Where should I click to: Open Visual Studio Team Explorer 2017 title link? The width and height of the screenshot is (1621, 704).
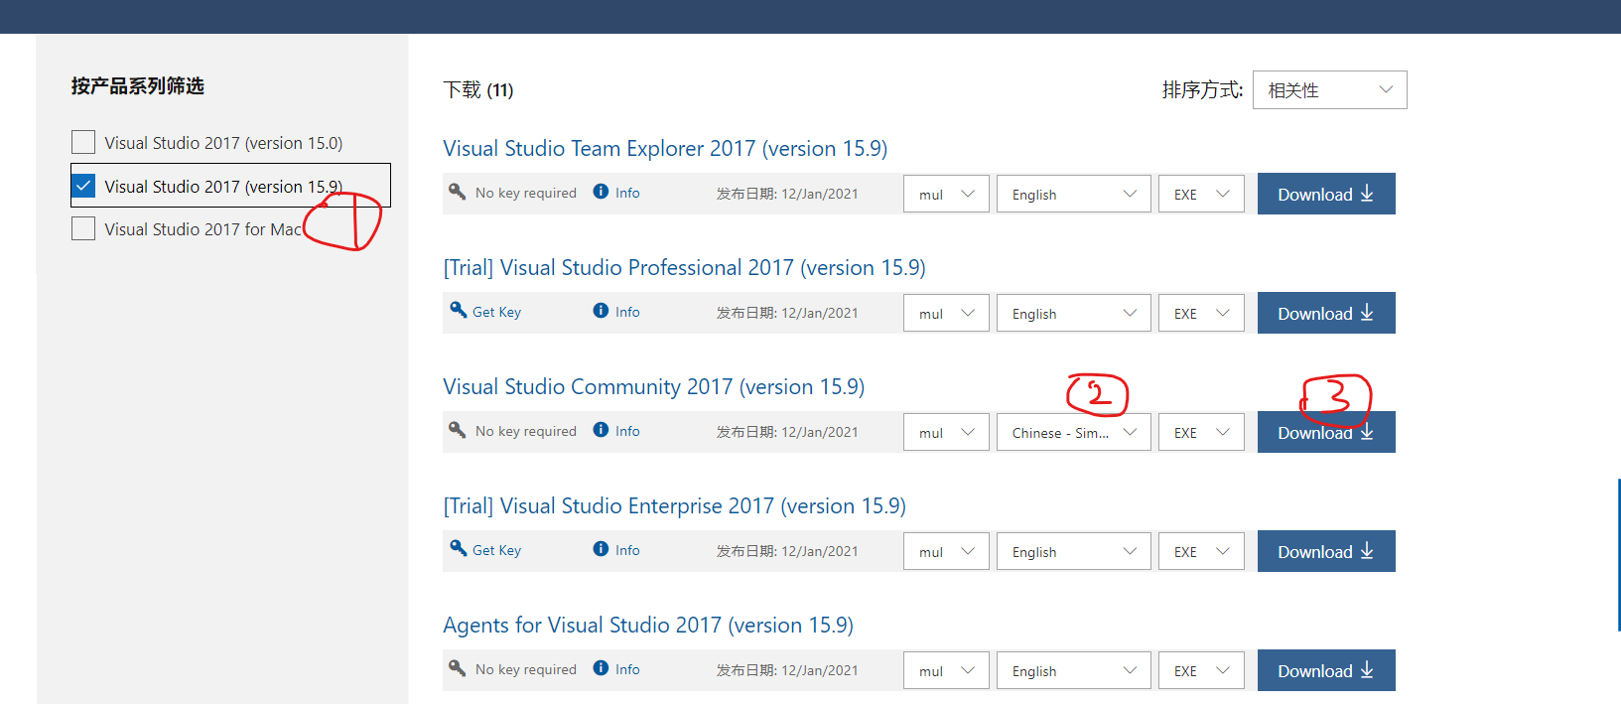665,148
